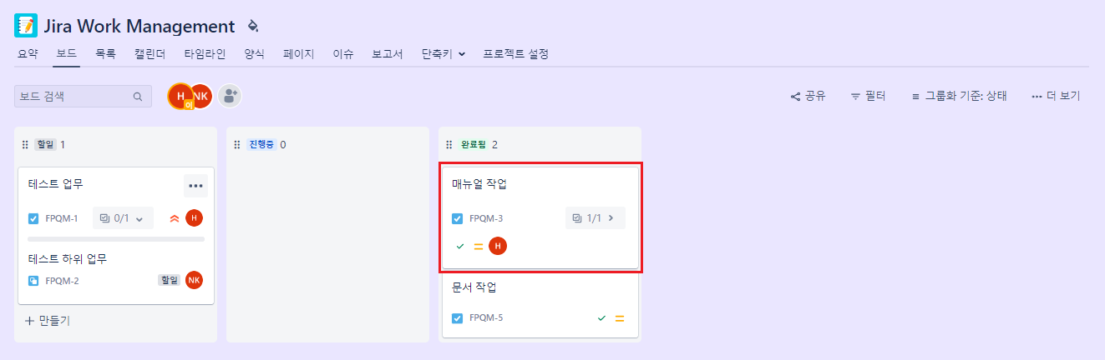Click the NK assignee avatar on FPQM-2
This screenshot has width=1105, height=360.
[x=194, y=280]
